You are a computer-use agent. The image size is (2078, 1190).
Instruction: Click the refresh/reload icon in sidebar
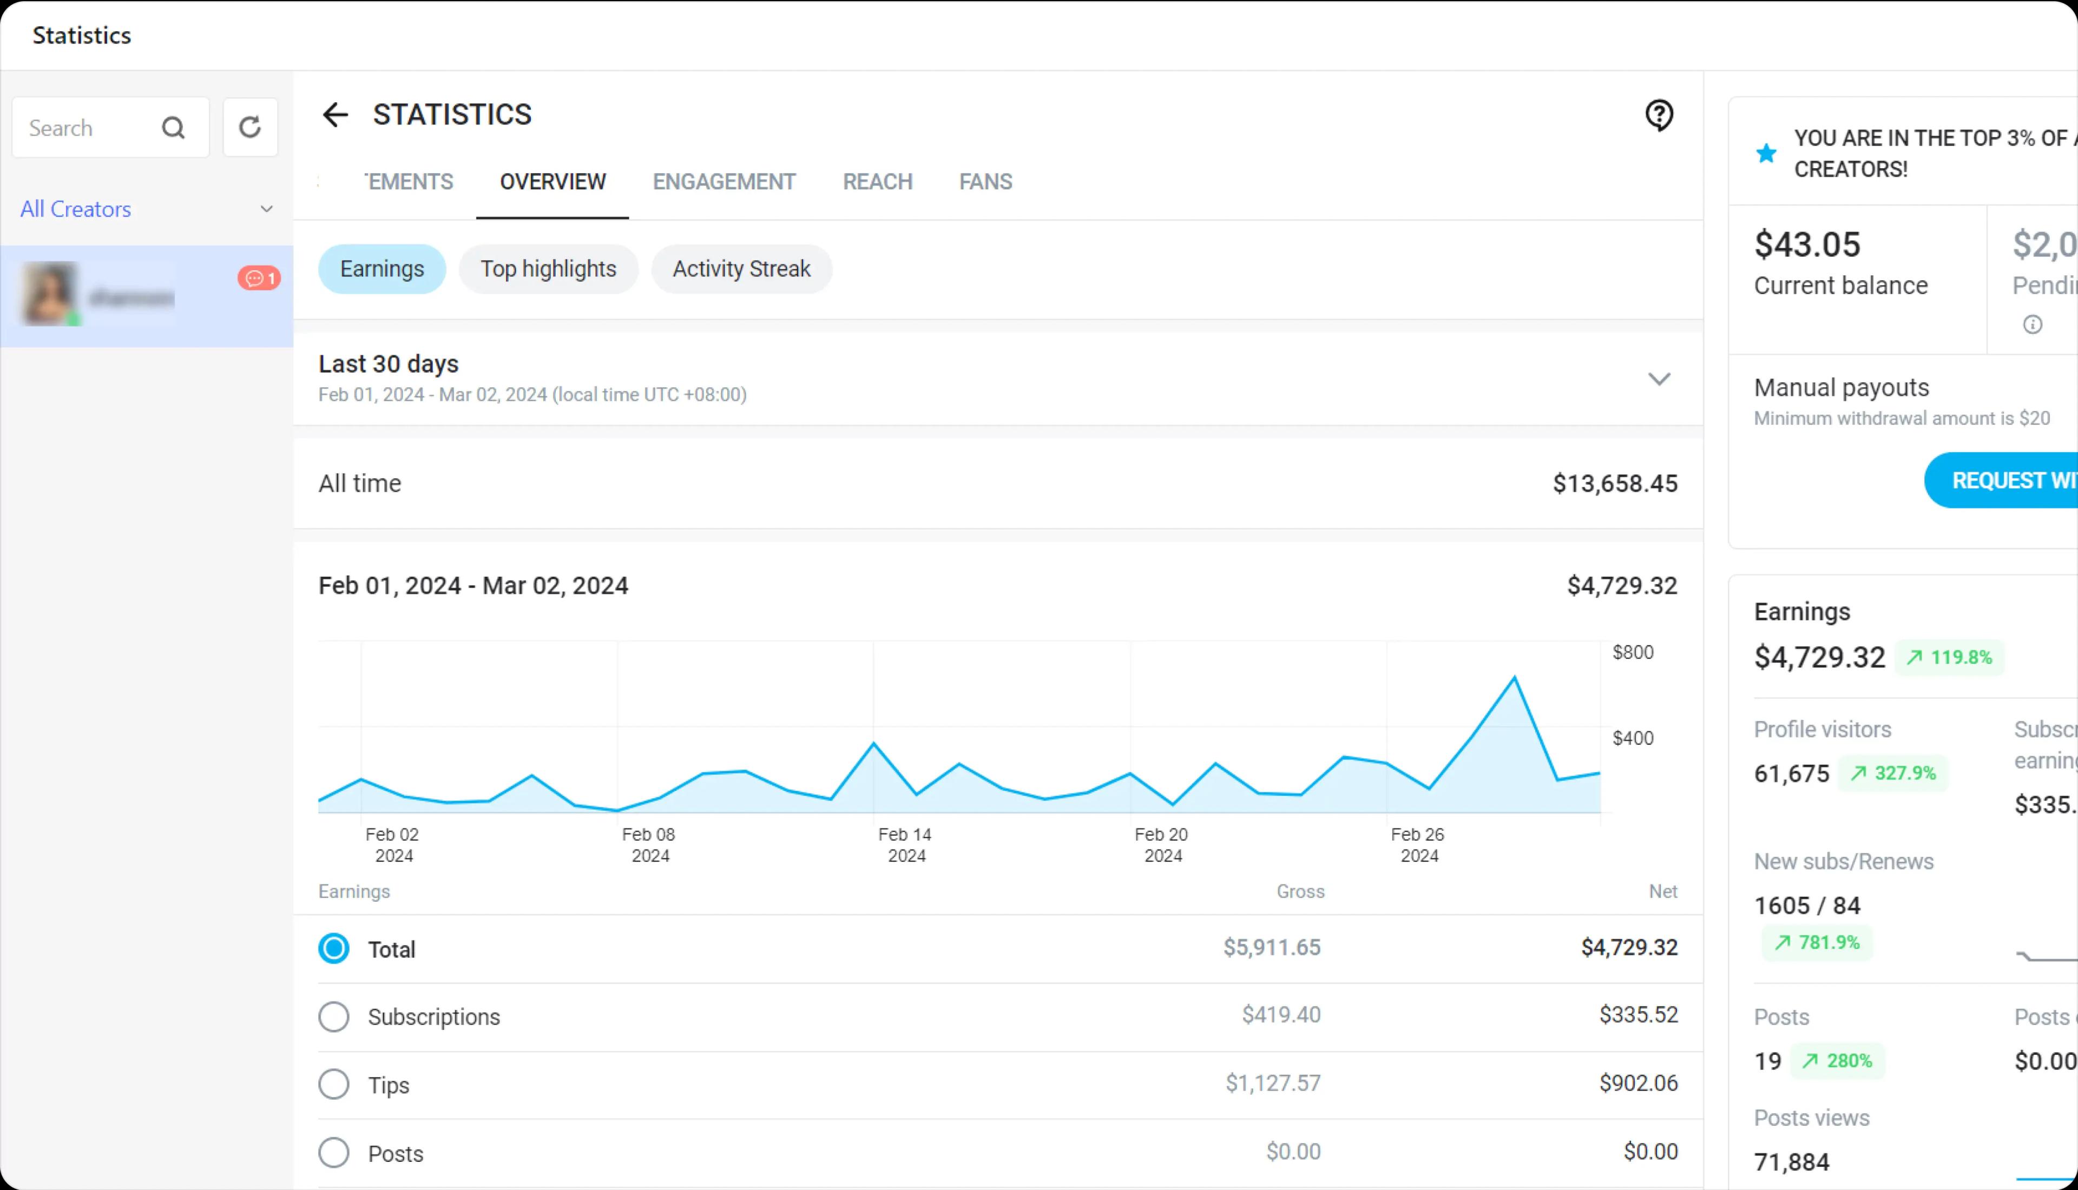pyautogui.click(x=250, y=127)
